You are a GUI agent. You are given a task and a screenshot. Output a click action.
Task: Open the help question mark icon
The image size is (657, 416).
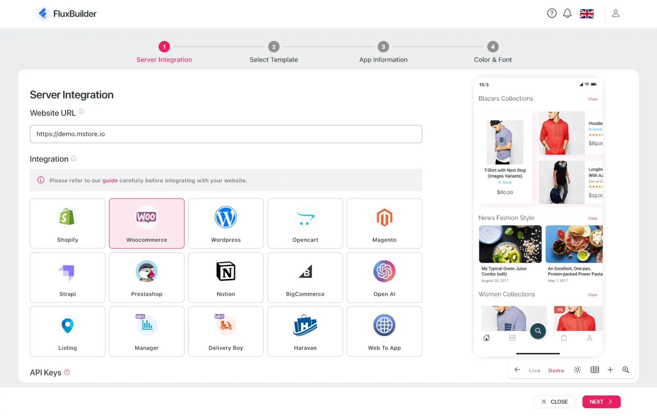tap(552, 14)
